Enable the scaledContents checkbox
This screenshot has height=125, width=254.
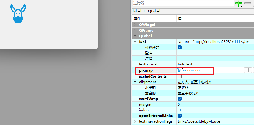(x=179, y=76)
